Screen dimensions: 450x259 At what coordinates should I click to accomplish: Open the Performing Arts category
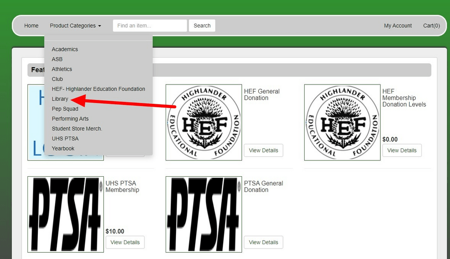(x=70, y=119)
